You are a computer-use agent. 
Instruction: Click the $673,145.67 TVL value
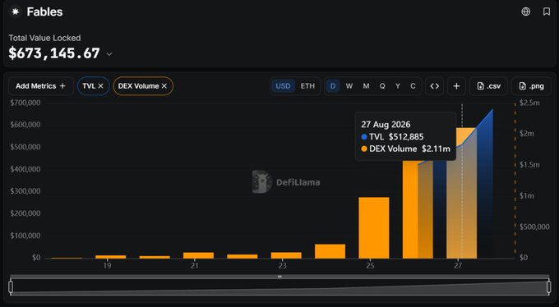click(54, 53)
